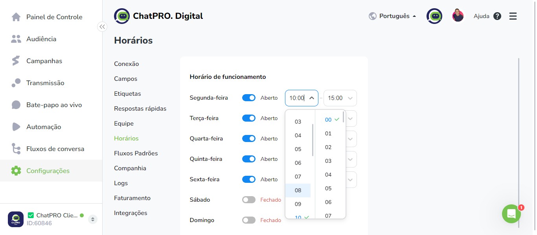Click the Fluxos de conversa icon
This screenshot has height=235, width=537.
click(16, 149)
